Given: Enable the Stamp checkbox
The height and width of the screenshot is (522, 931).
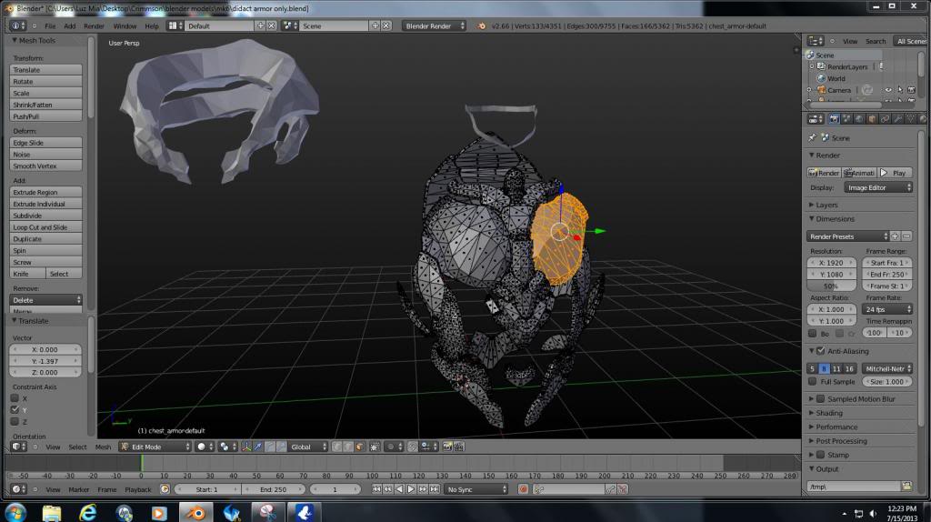Looking at the screenshot, I should 821,455.
